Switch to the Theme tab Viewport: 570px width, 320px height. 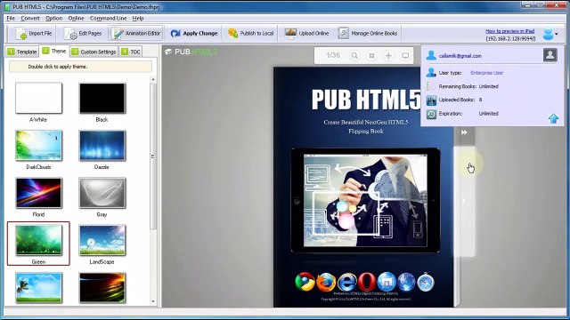[x=53, y=52]
